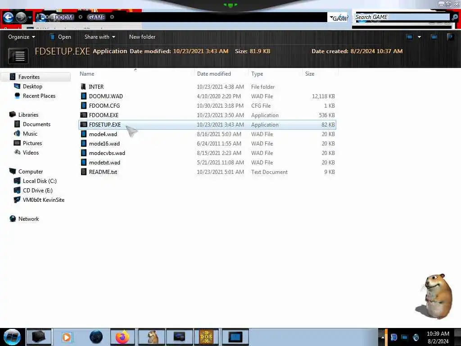
Task: Select the FDSETUP.EXE application icon
Action: 84,124
